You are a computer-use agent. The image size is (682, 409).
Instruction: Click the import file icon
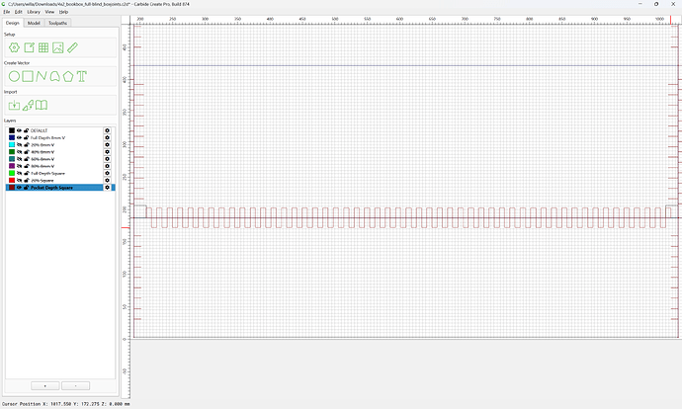tap(15, 105)
